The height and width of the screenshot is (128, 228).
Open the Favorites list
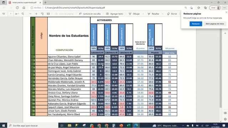tap(199, 8)
